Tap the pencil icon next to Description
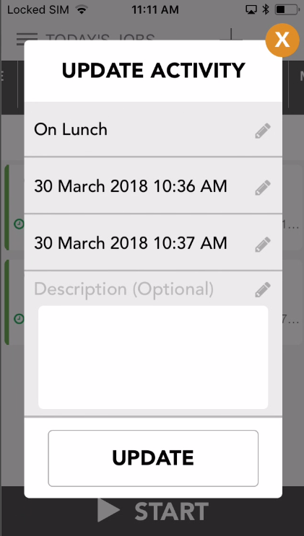304x536 pixels. [263, 289]
